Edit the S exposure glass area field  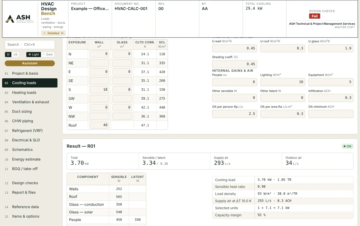(x=122, y=90)
